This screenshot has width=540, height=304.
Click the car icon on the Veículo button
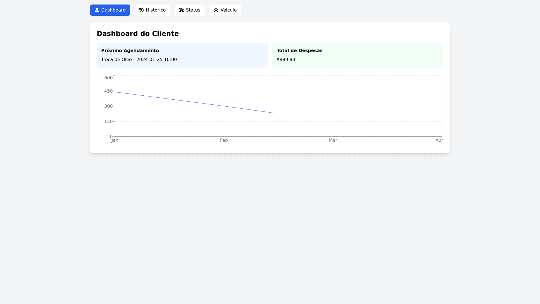coord(216,10)
